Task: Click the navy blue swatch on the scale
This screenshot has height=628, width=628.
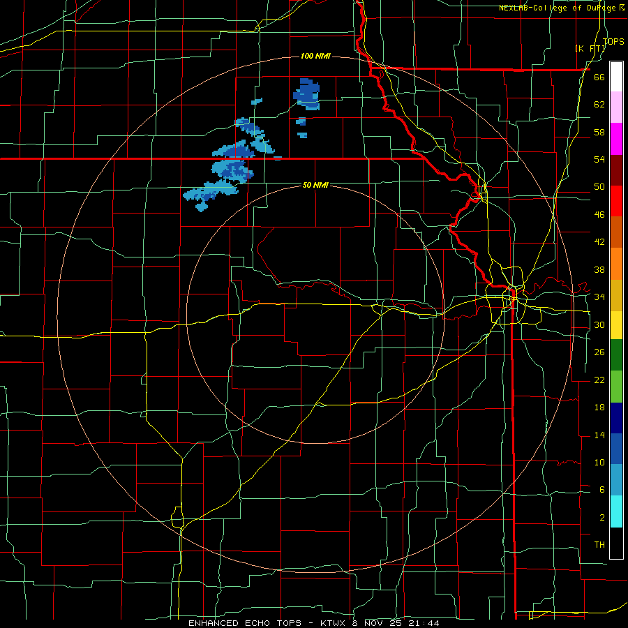Action: tap(616, 418)
